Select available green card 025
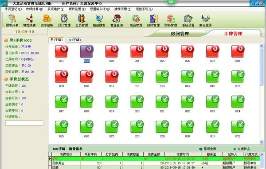Image resolution: width=266 pixels, height=169 pixels. (x=62, y=127)
